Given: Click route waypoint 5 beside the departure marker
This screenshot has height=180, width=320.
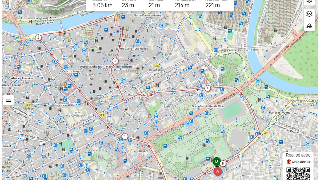Looking at the screenshot, I should click(223, 164).
